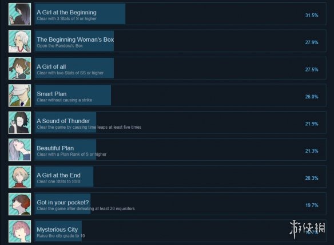Select the 20.3% rate for A Girl at the End
Viewport: 334px width, 245px height.
pyautogui.click(x=312, y=178)
